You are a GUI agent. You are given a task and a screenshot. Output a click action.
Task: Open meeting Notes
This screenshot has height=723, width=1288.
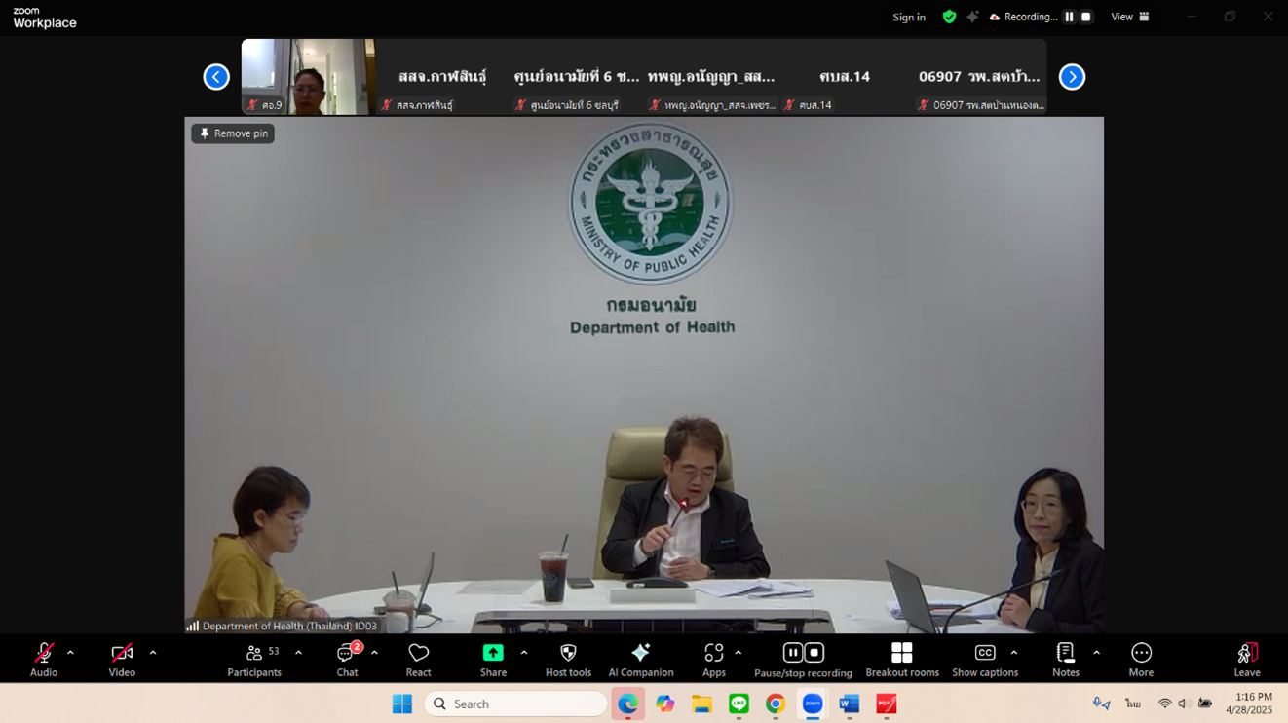point(1066,659)
